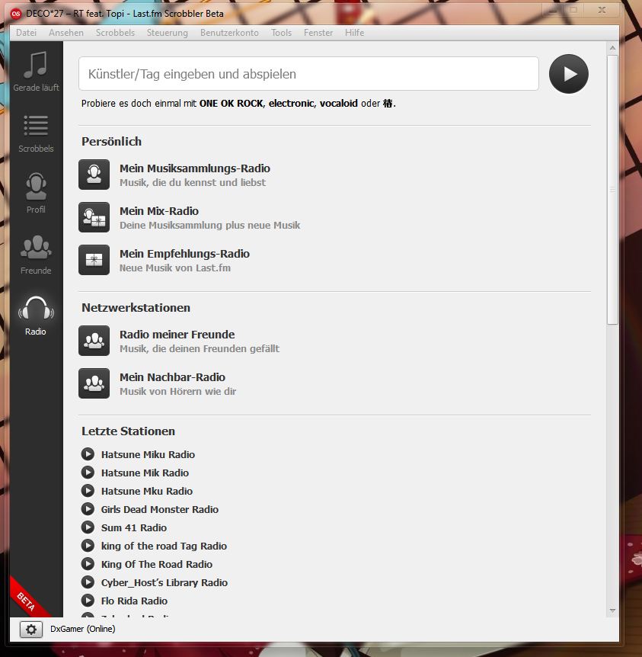This screenshot has width=642, height=657.
Task: Open the Steuerung menu
Action: [167, 33]
